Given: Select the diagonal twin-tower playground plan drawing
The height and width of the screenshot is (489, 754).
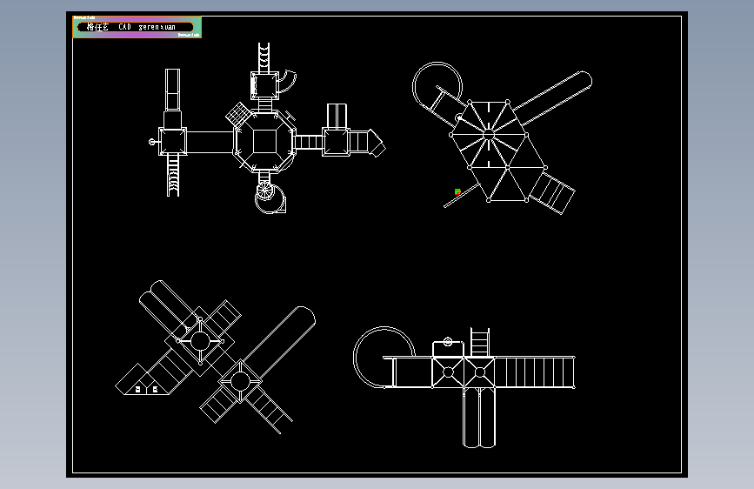Looking at the screenshot, I should pos(216,357).
